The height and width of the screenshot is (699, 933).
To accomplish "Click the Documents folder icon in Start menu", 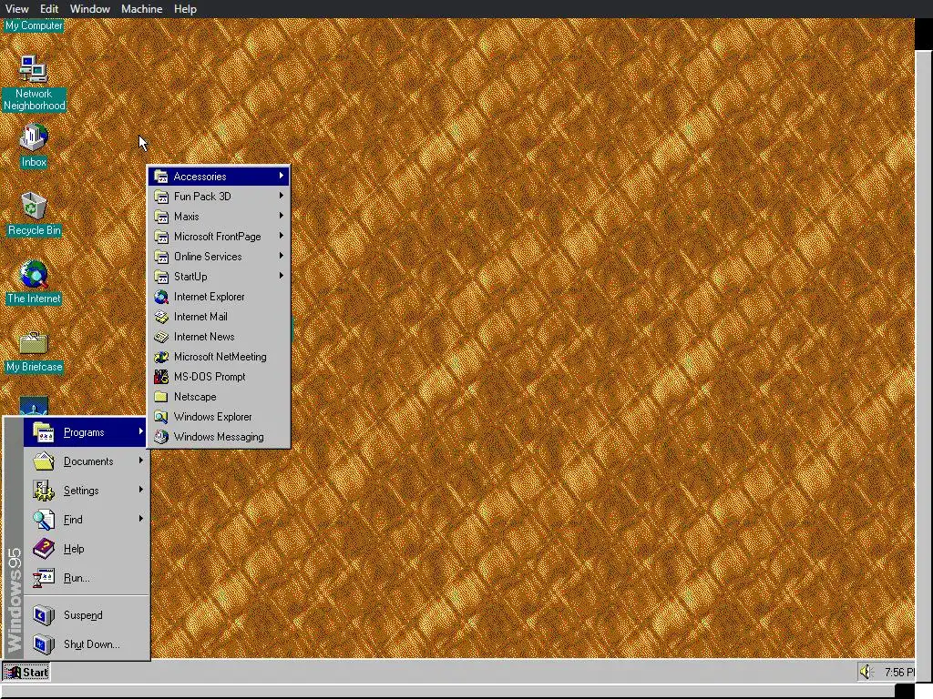I will (x=44, y=461).
